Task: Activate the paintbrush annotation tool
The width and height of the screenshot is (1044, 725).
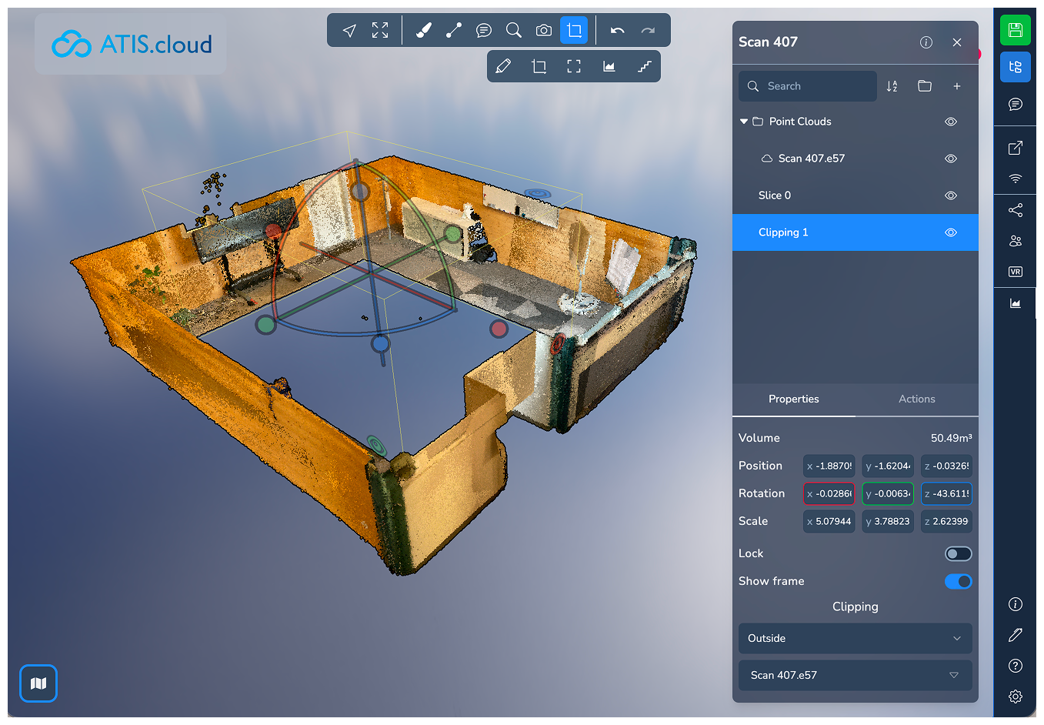Action: [x=422, y=30]
